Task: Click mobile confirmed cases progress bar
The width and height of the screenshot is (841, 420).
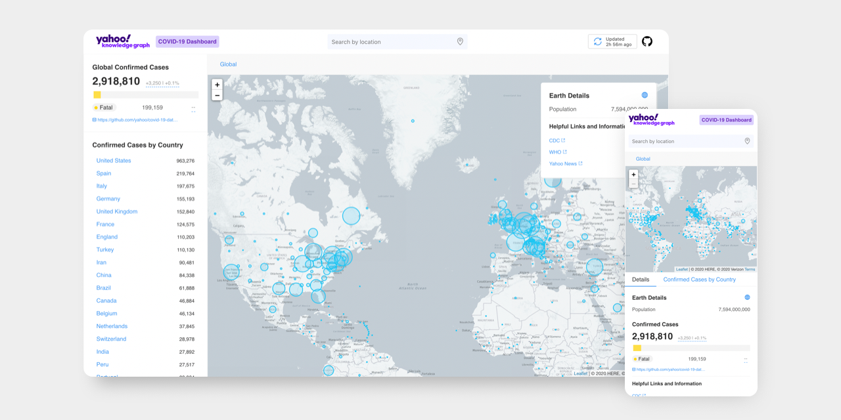Action: (x=691, y=348)
